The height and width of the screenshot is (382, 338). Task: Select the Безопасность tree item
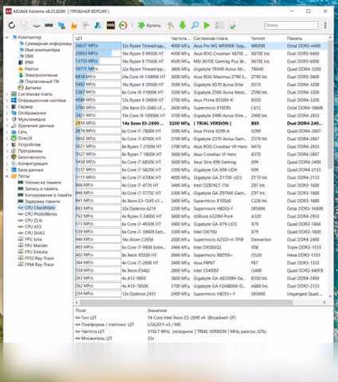point(32,157)
